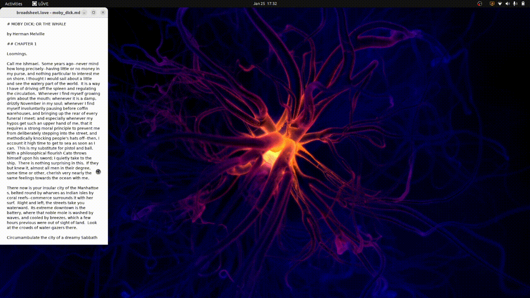Click the LÖVE heart app icon in top bar
This screenshot has height=298, width=530.
[x=35, y=4]
